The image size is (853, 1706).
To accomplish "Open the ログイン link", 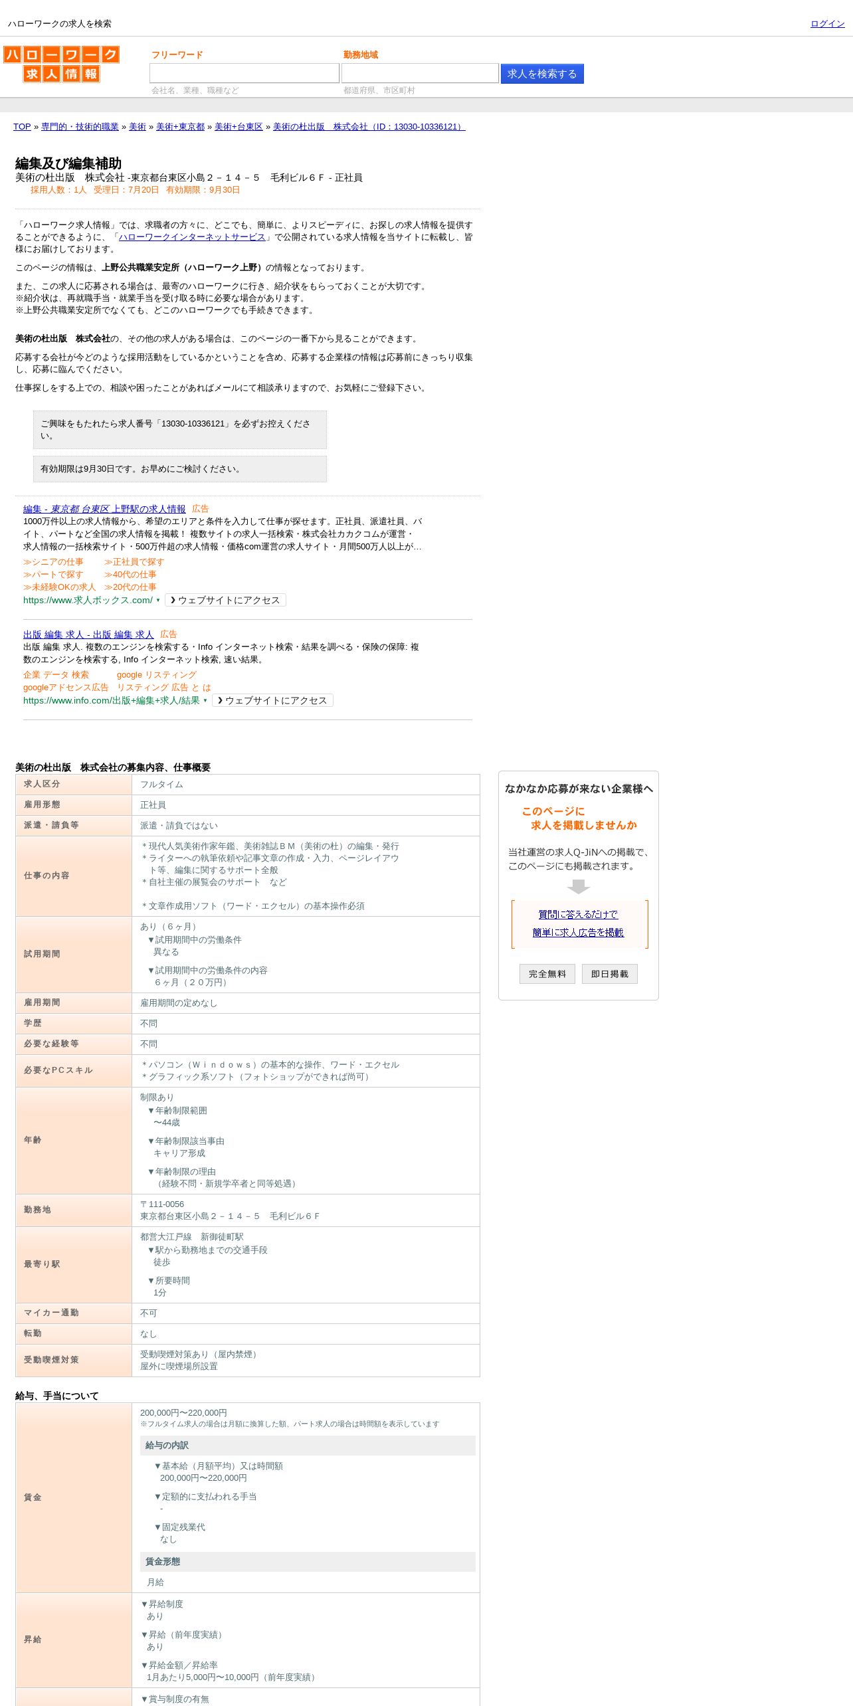I will [x=828, y=24].
